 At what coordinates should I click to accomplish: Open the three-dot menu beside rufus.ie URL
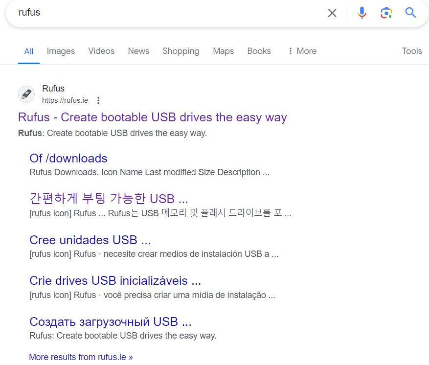pos(98,100)
